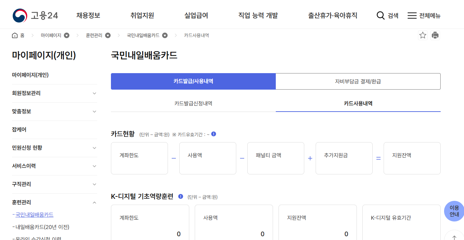The height and width of the screenshot is (240, 464).
Task: Click info icon beside K-디지털 기초역량훈련
Action: (x=181, y=196)
